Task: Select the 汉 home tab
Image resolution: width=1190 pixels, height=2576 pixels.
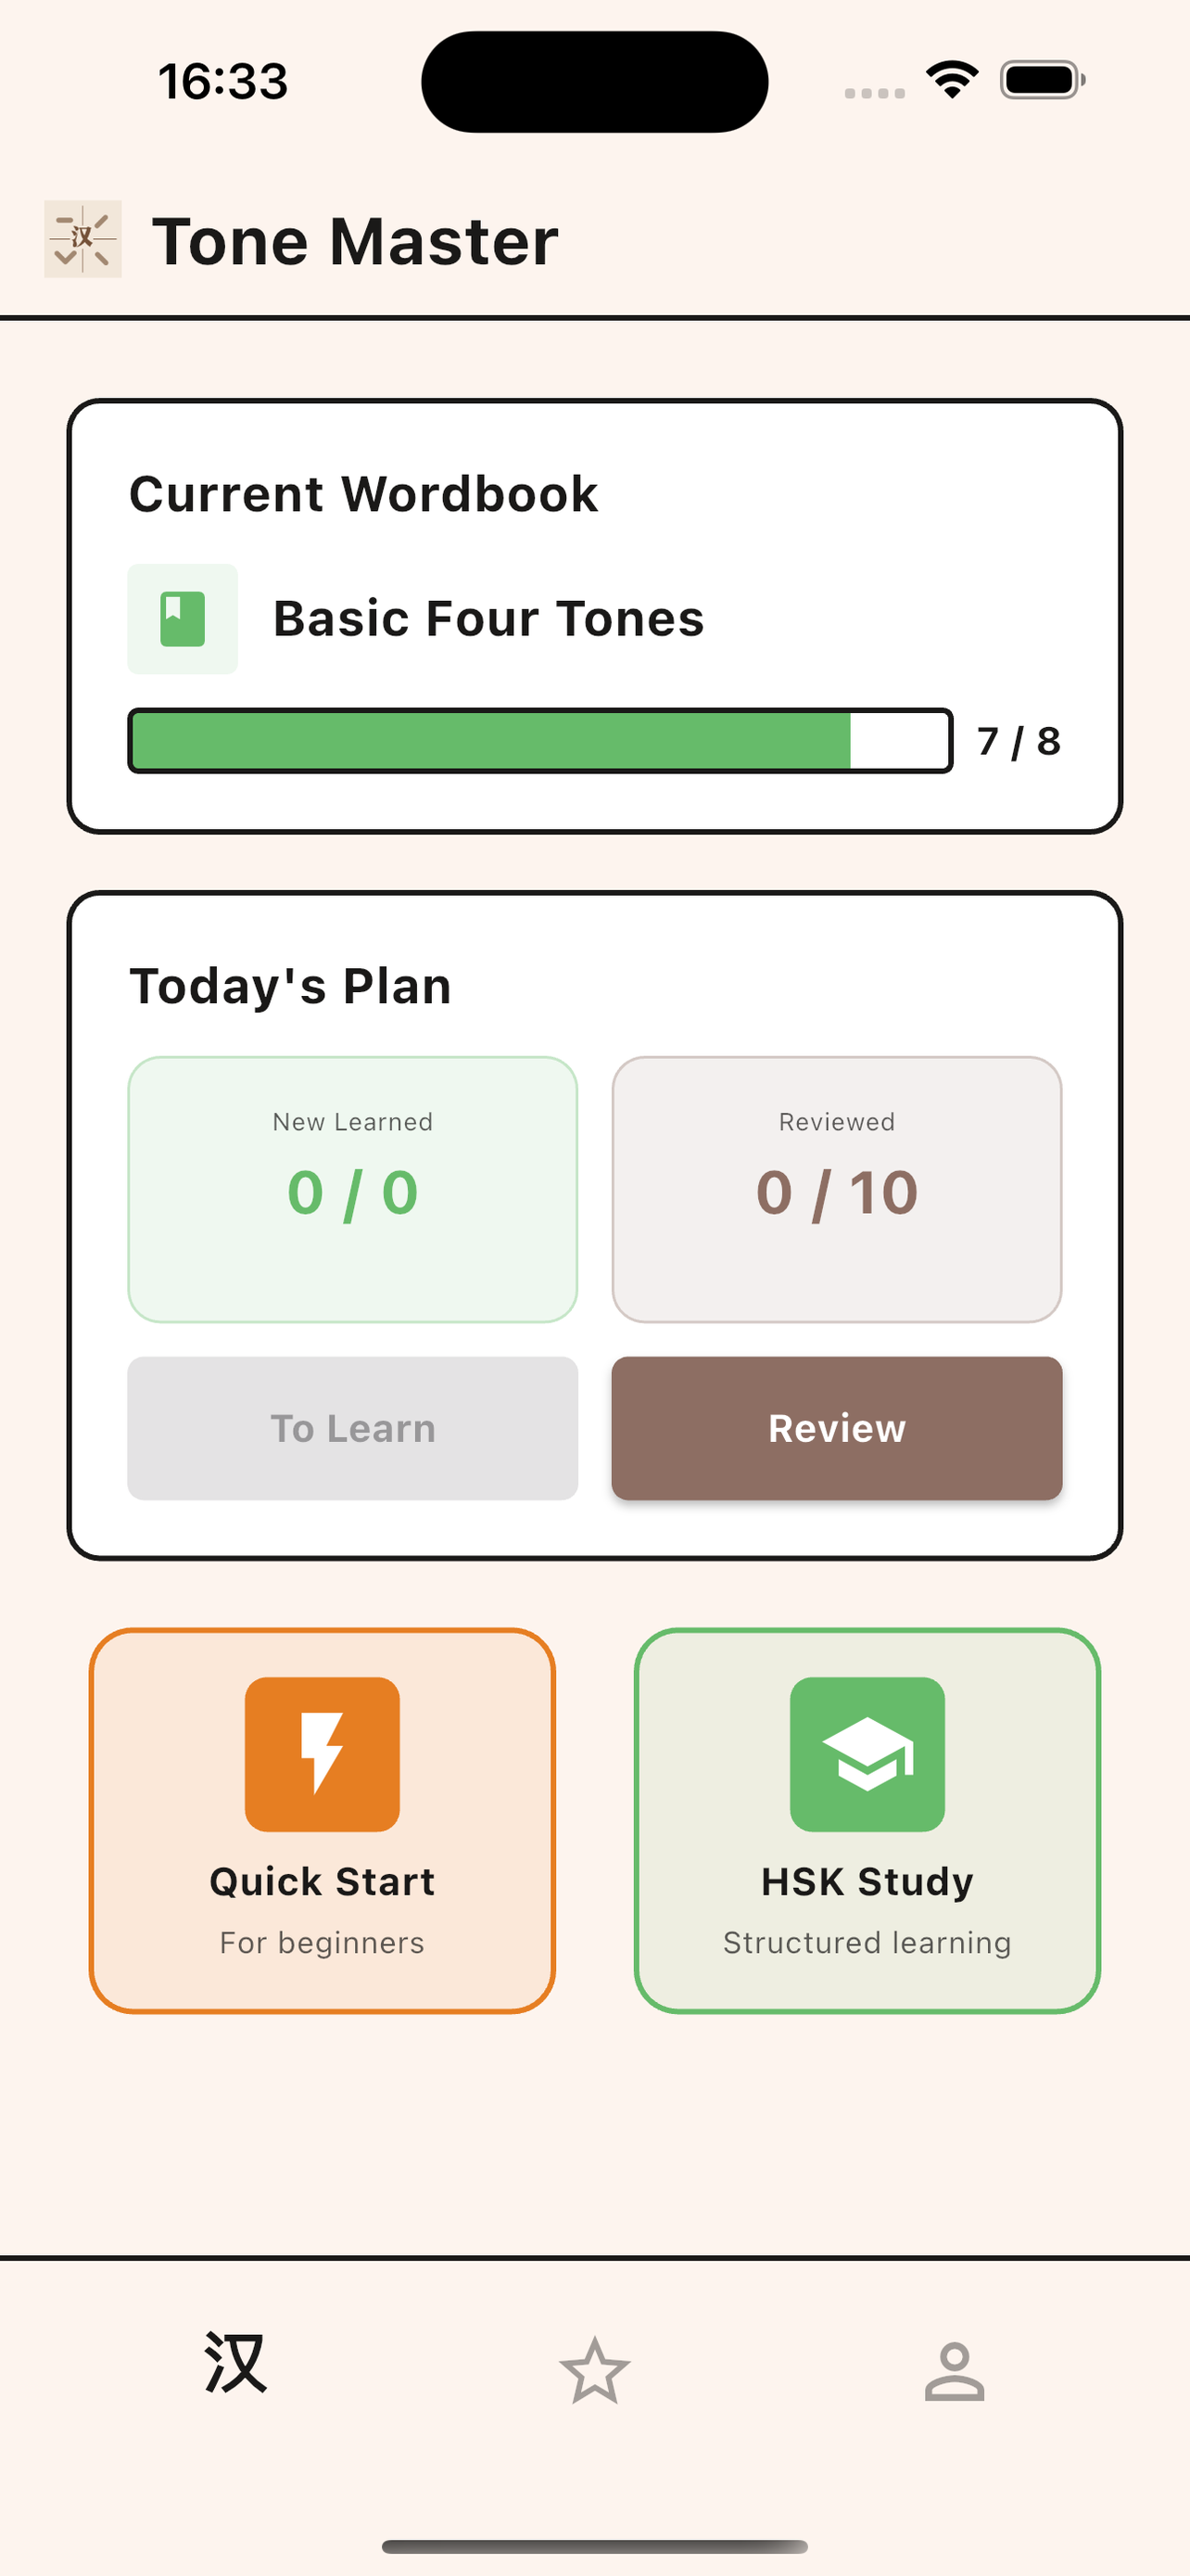Action: 235,2364
